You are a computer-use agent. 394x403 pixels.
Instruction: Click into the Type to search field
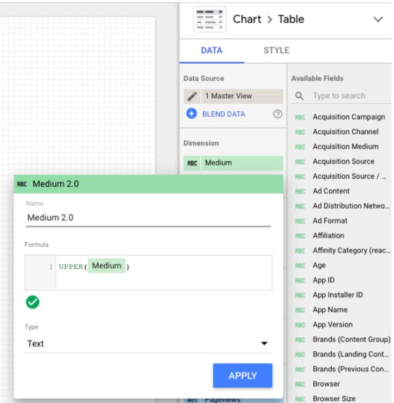(x=347, y=96)
